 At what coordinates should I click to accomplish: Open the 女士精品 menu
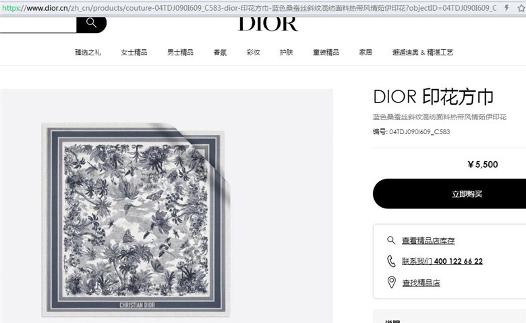tap(134, 53)
